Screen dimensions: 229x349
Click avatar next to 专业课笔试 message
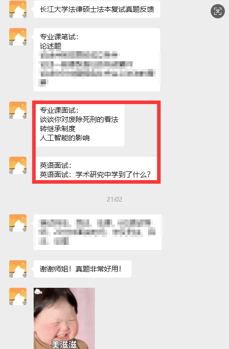coord(18,37)
